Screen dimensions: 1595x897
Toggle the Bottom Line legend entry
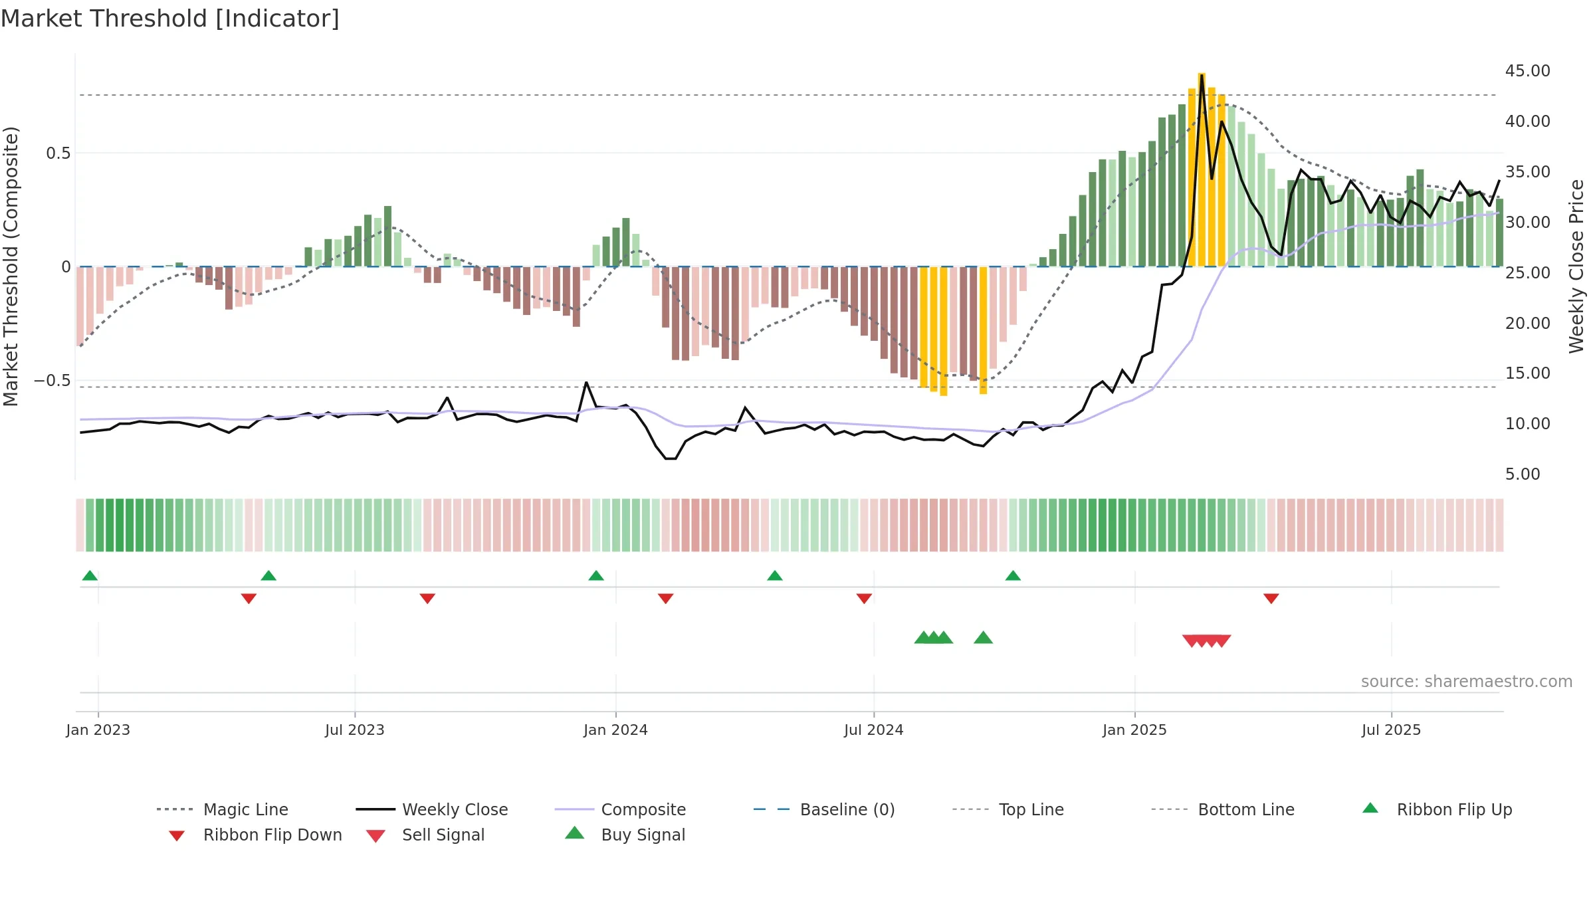click(1223, 809)
